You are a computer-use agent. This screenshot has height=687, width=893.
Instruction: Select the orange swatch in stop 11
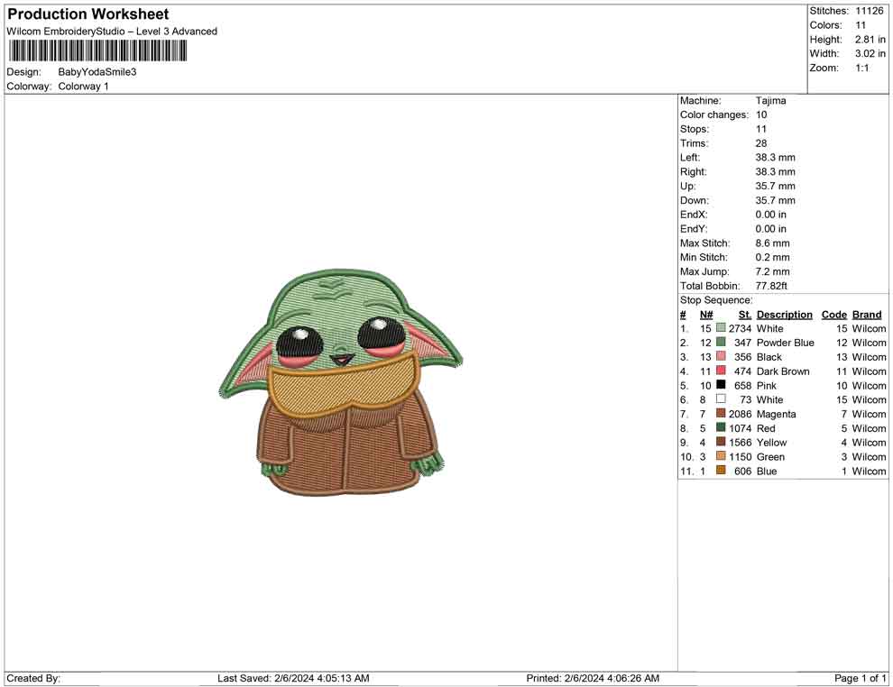tap(721, 471)
